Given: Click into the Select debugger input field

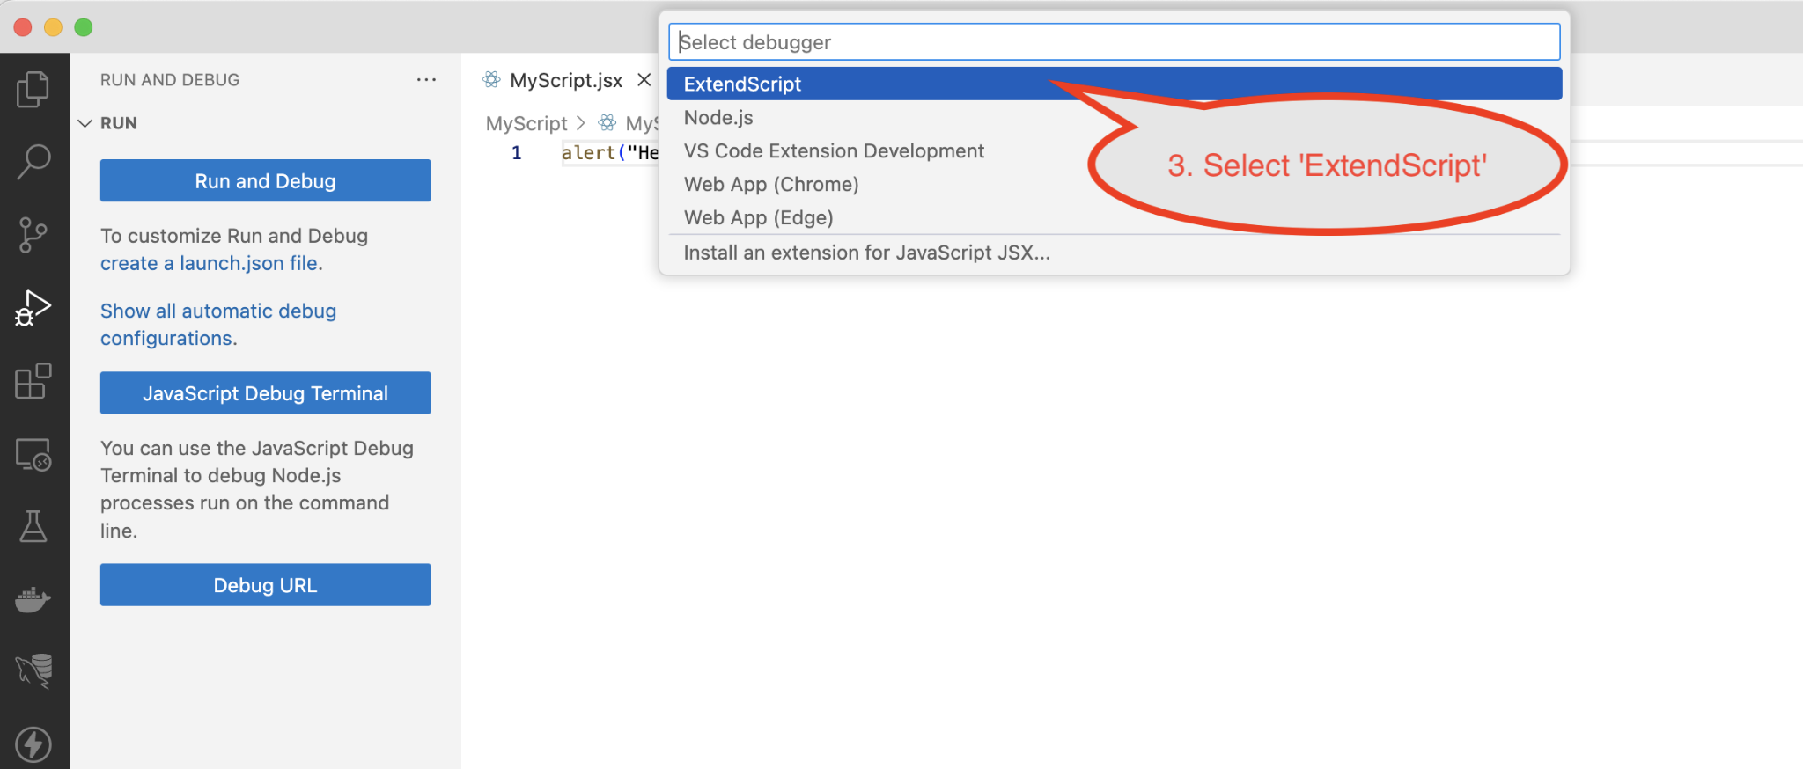Looking at the screenshot, I should tap(1114, 42).
